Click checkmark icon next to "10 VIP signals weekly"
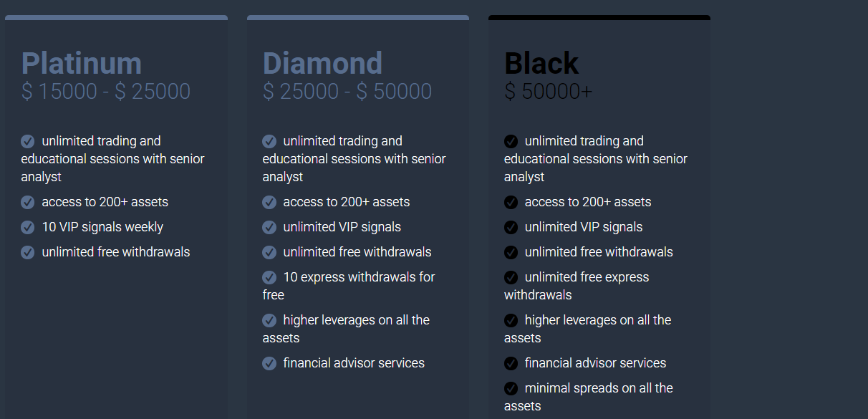 coord(28,228)
